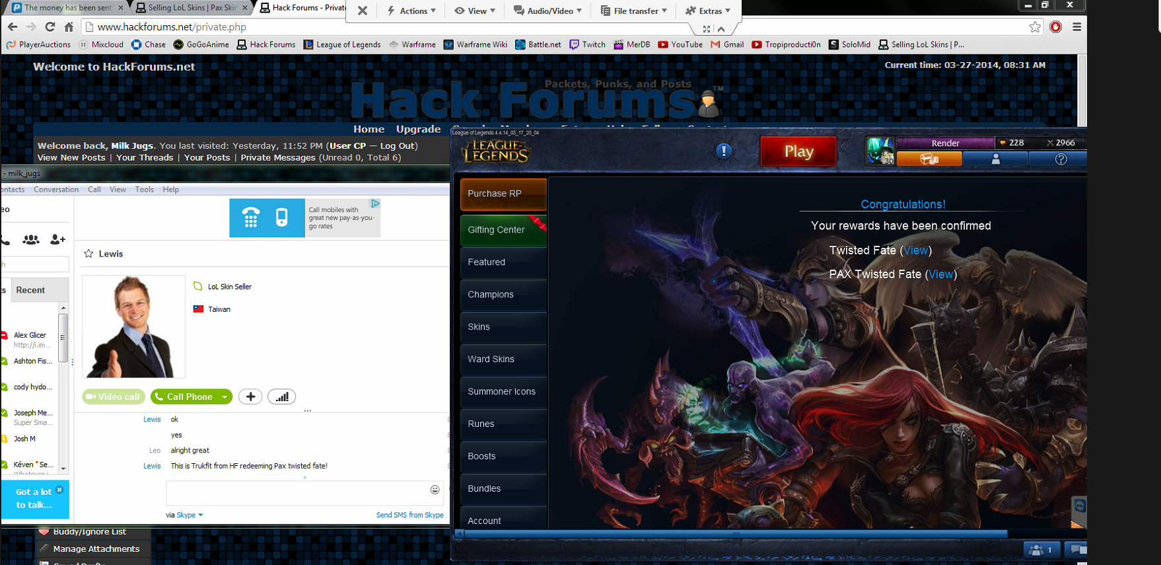Open the Ward Skins store section

503,359
